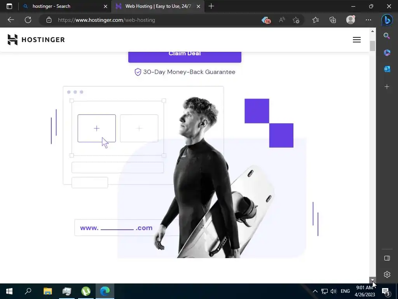
Task: Open sidebar settings gear
Action: (x=387, y=274)
